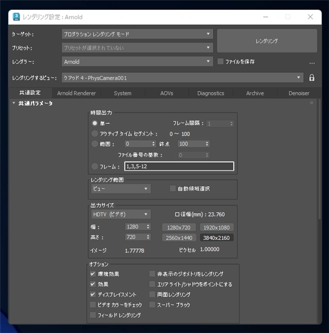Enable エリア ライト/シャドウをポイントにする checkbox
Image resolution: width=329 pixels, height=333 pixels.
[x=152, y=284]
